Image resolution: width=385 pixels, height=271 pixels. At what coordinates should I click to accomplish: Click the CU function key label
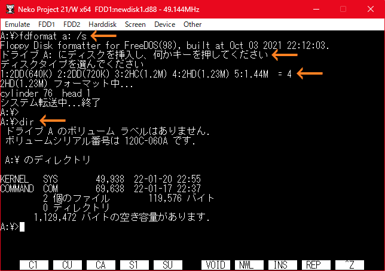68,265
